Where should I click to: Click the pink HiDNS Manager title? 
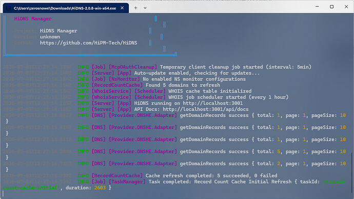coord(33,19)
